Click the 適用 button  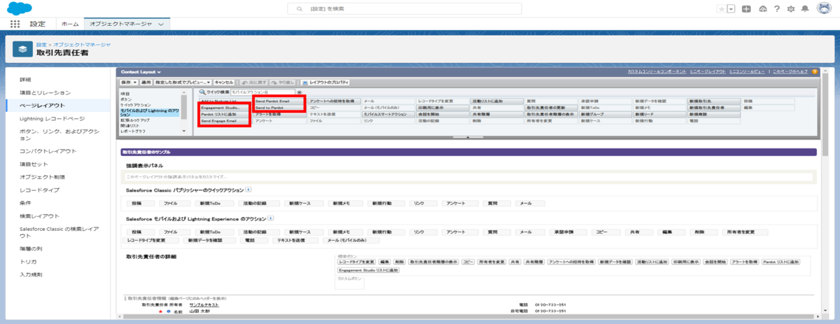(146, 82)
